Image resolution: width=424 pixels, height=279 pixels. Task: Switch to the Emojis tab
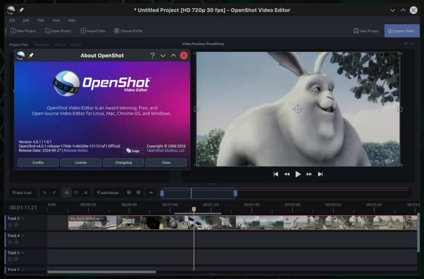click(76, 45)
